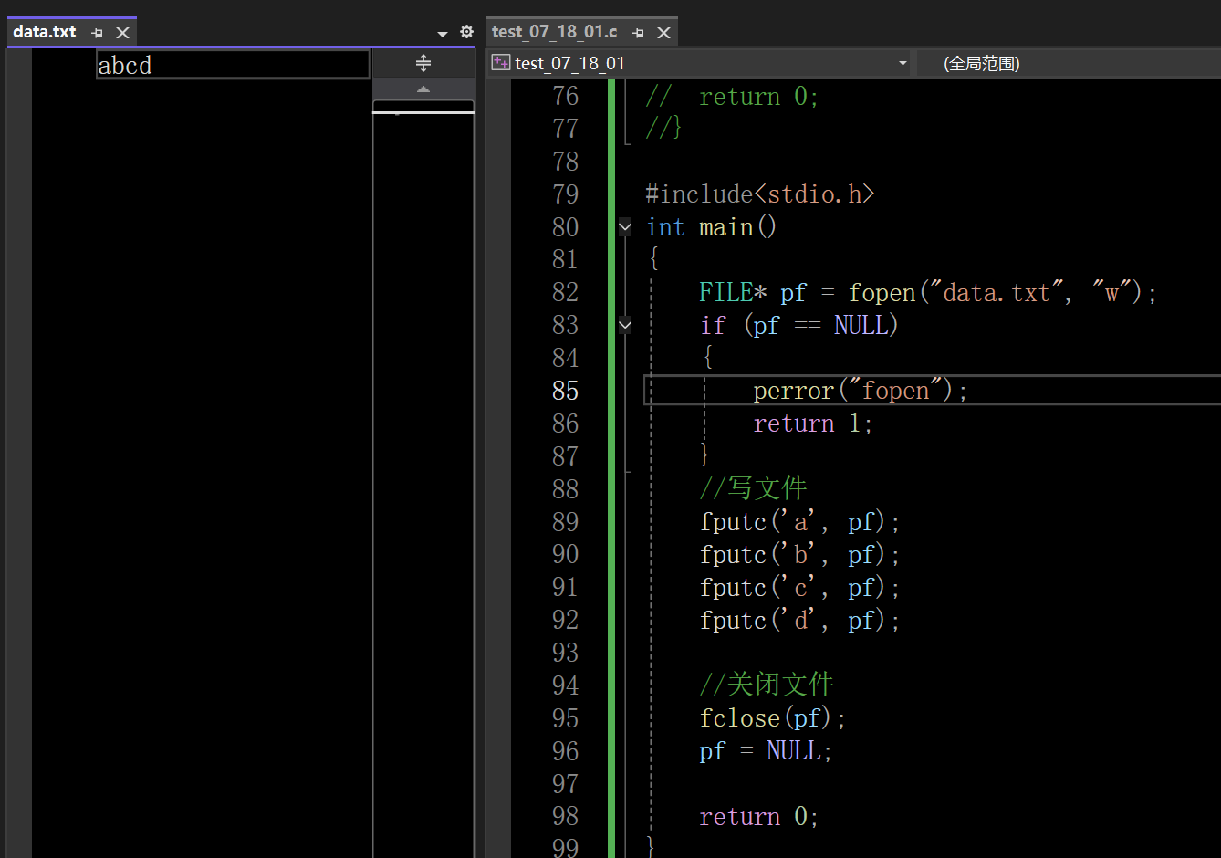Screen dimensions: 1221x858
Task: Close the test_07_18_01.c tab
Action: (x=664, y=33)
